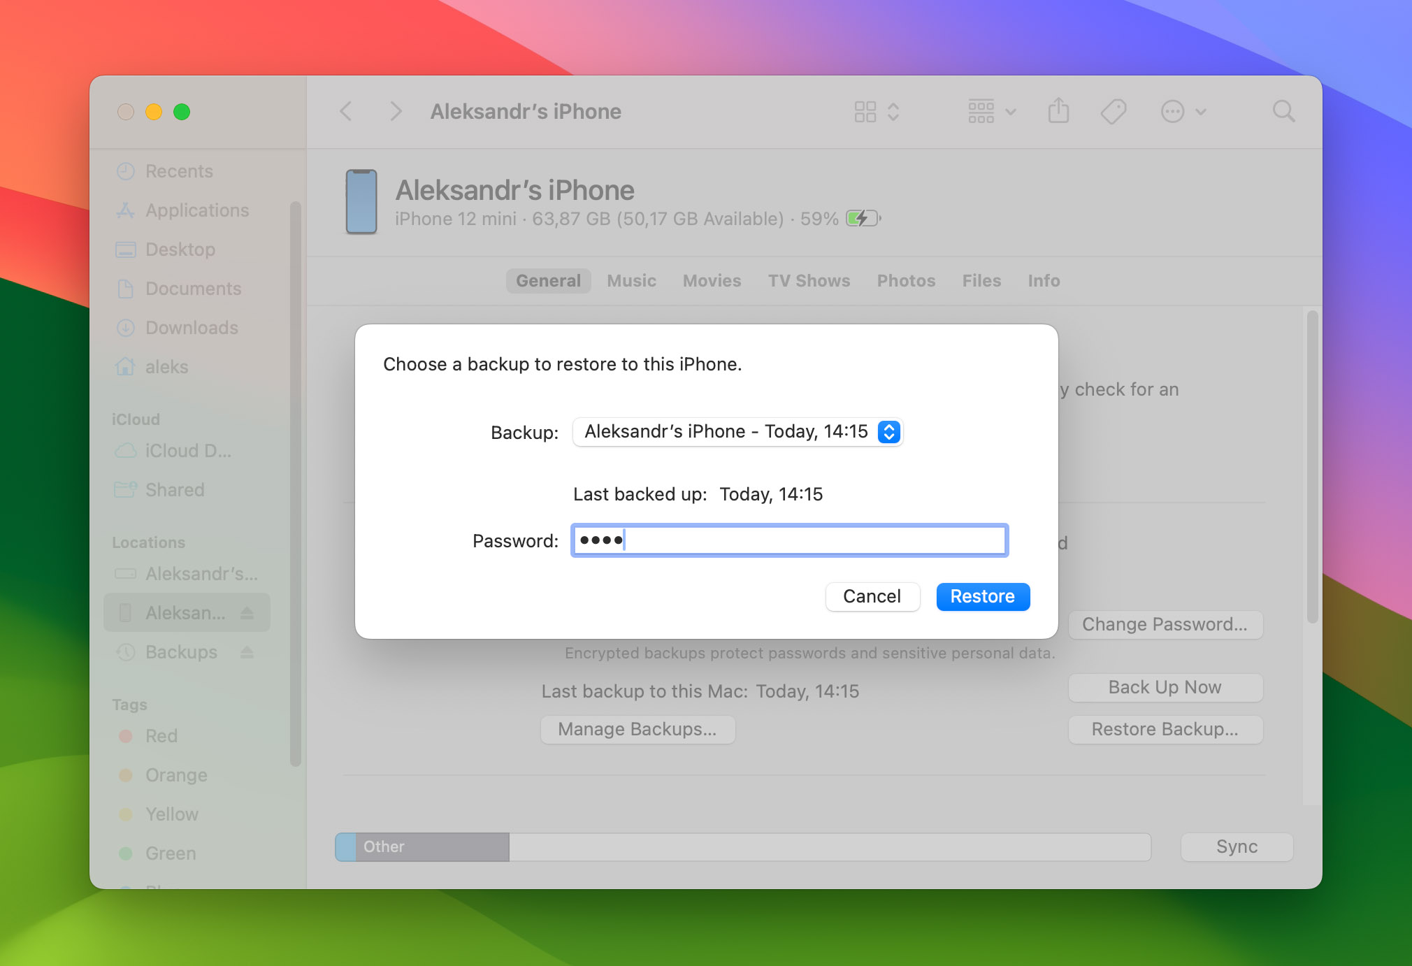Viewport: 1412px width, 966px height.
Task: Click the Restore button in dialog
Action: pos(982,596)
